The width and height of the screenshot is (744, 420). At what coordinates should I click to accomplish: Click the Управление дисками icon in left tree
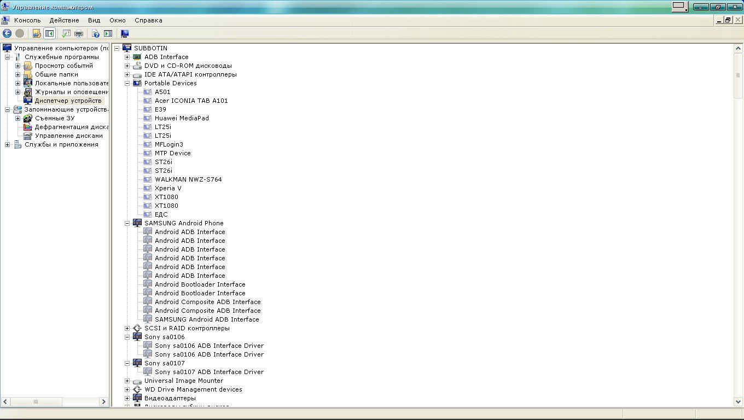[x=28, y=136]
